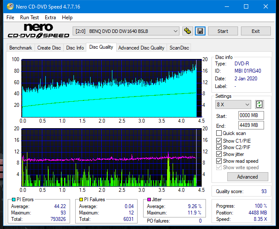279x229 pixels.
Task: Click PI Failures maximum 12
Action: coord(131,213)
